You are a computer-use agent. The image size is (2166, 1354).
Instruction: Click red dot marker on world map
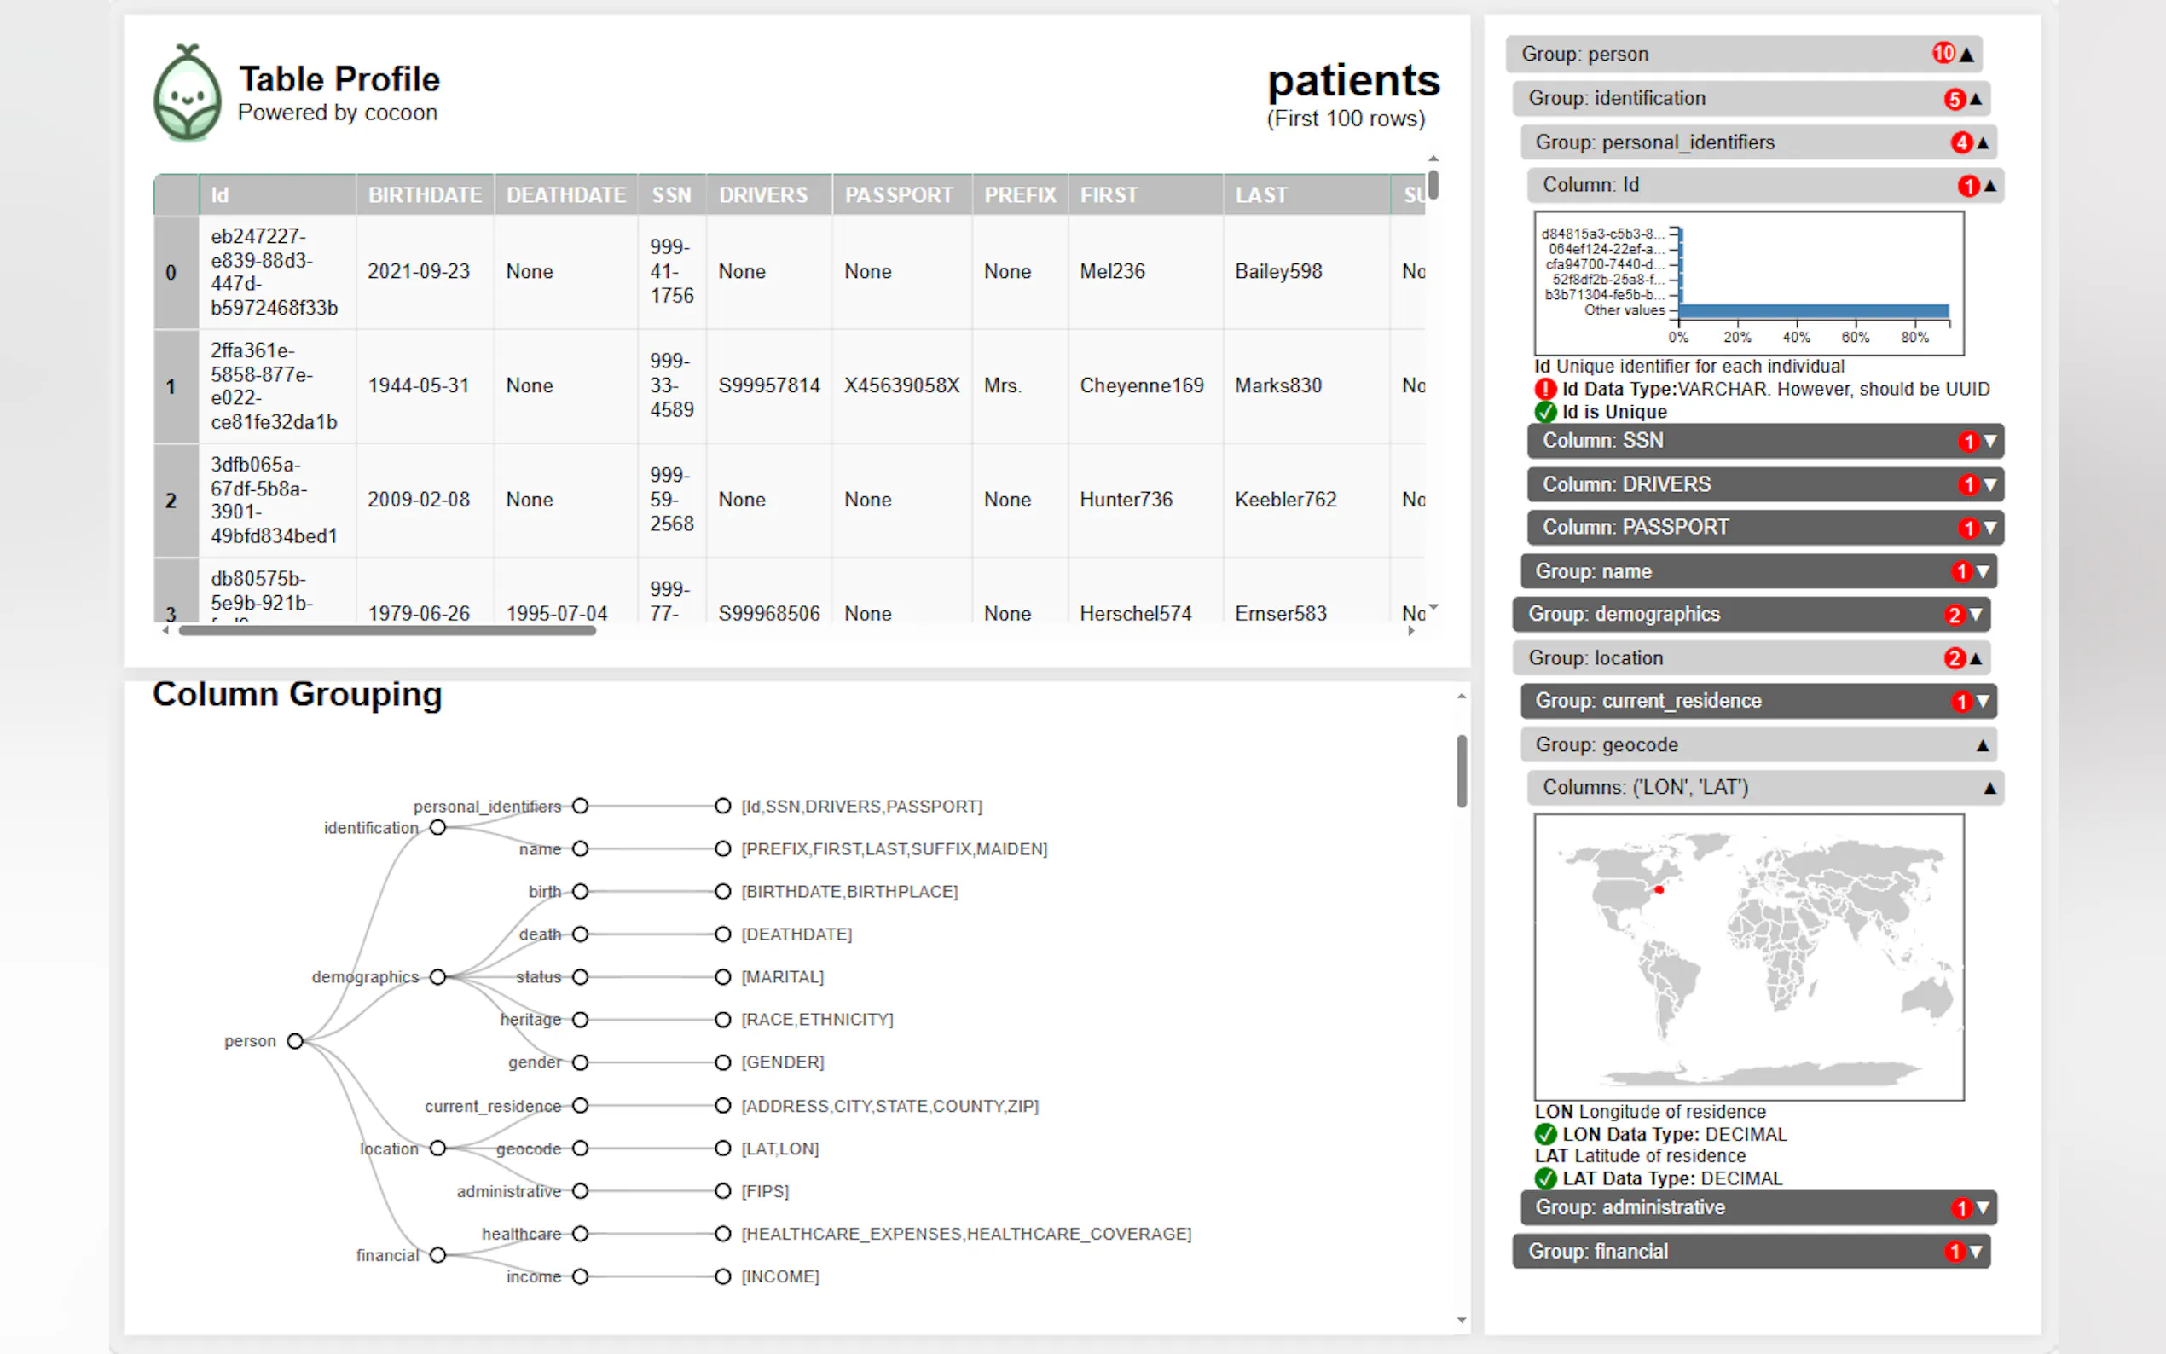pos(1659,889)
